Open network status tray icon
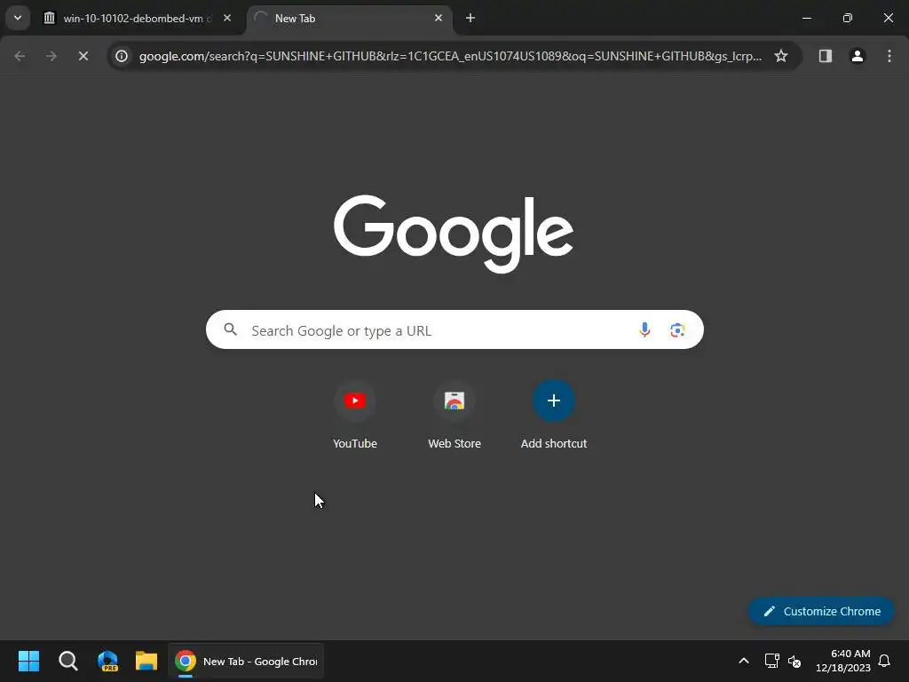The image size is (909, 682). coord(771,661)
